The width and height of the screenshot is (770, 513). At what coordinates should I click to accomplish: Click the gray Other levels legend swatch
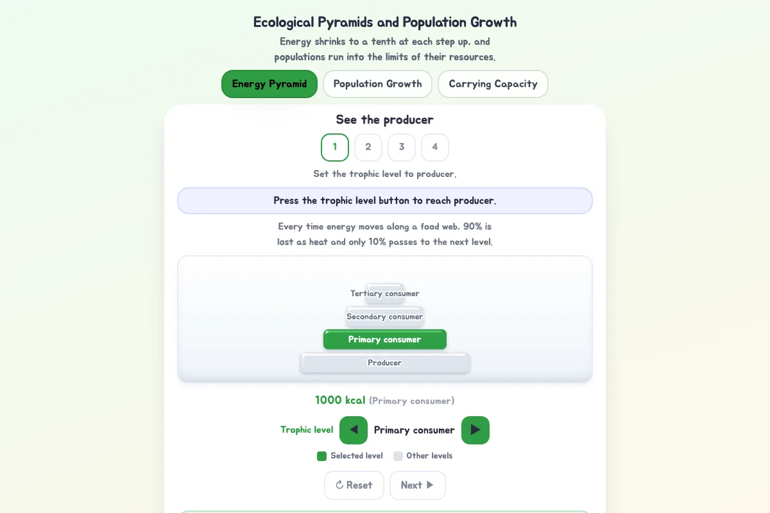click(398, 457)
